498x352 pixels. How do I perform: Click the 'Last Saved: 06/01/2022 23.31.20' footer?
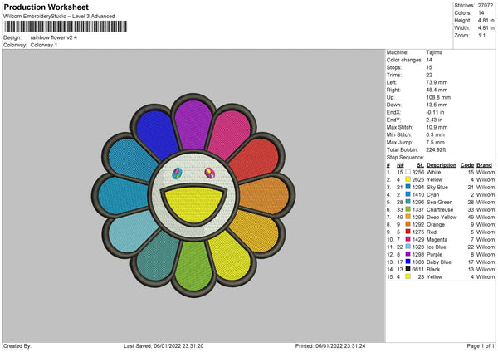click(x=164, y=345)
